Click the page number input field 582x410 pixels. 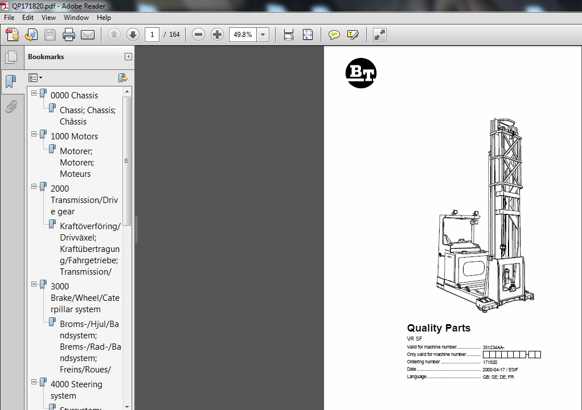point(152,35)
